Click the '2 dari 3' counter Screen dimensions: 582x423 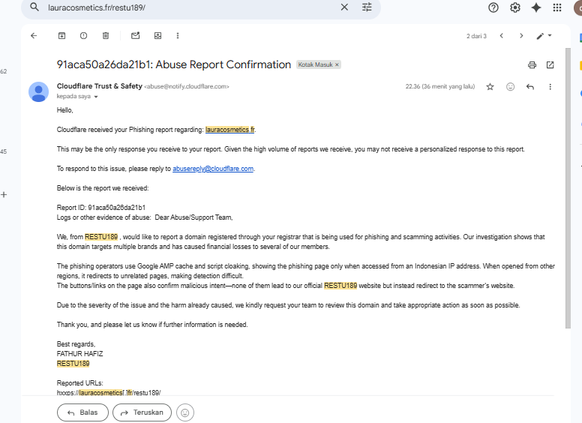pos(476,36)
